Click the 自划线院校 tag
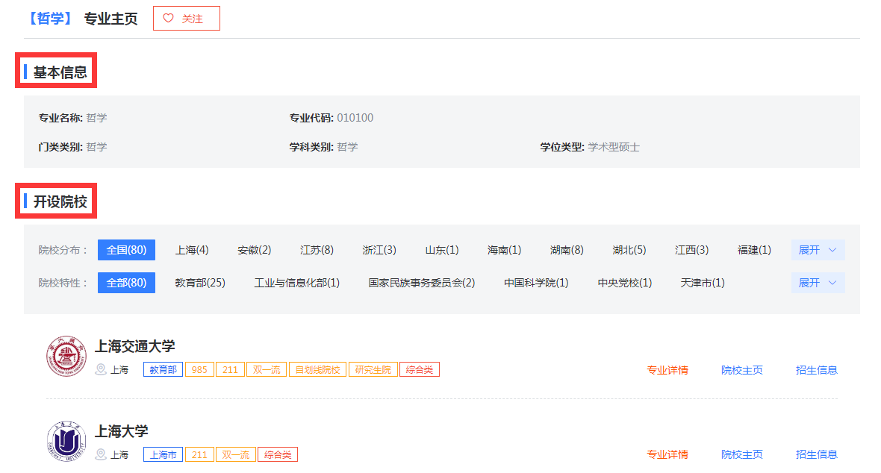This screenshot has width=881, height=473. point(318,369)
